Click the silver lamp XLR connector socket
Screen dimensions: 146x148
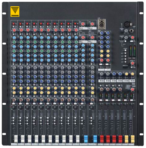pos(101,24)
